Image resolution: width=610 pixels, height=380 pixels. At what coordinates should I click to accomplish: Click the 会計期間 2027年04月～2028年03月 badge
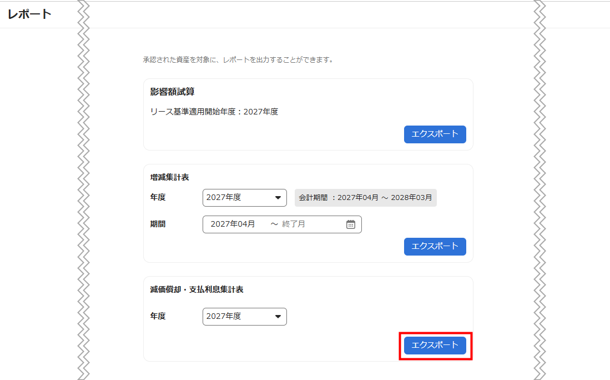click(x=365, y=198)
